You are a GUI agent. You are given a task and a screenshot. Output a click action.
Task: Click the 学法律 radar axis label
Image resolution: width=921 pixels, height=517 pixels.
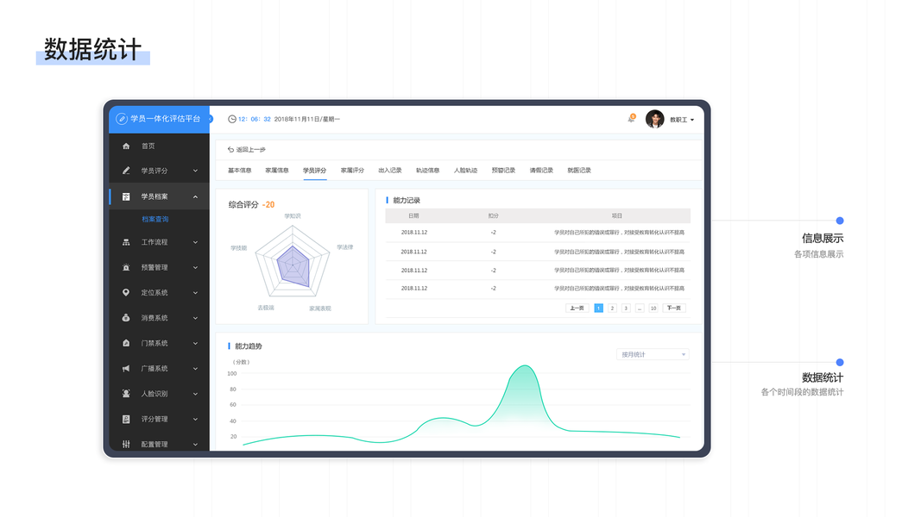pyautogui.click(x=344, y=246)
